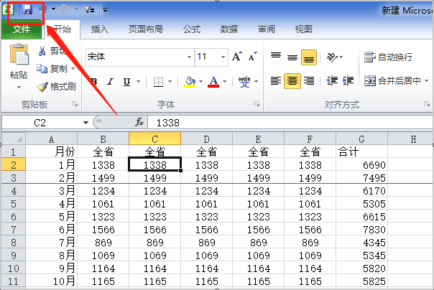
Task: Click cell containing 月份
Action: [51, 151]
